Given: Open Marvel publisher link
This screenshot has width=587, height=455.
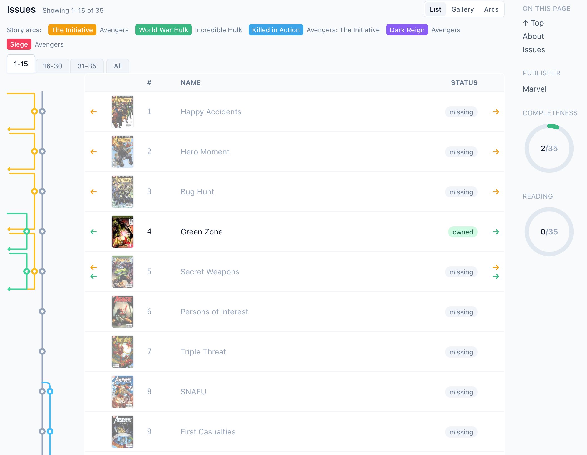Looking at the screenshot, I should [534, 89].
